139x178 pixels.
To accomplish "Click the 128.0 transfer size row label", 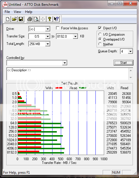I will (13, 127).
